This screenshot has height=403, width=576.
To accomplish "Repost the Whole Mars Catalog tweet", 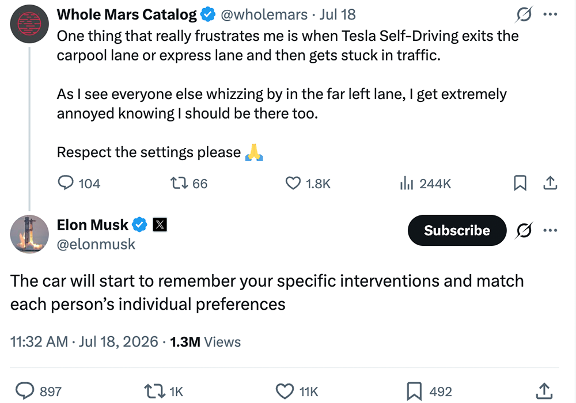I will [179, 183].
